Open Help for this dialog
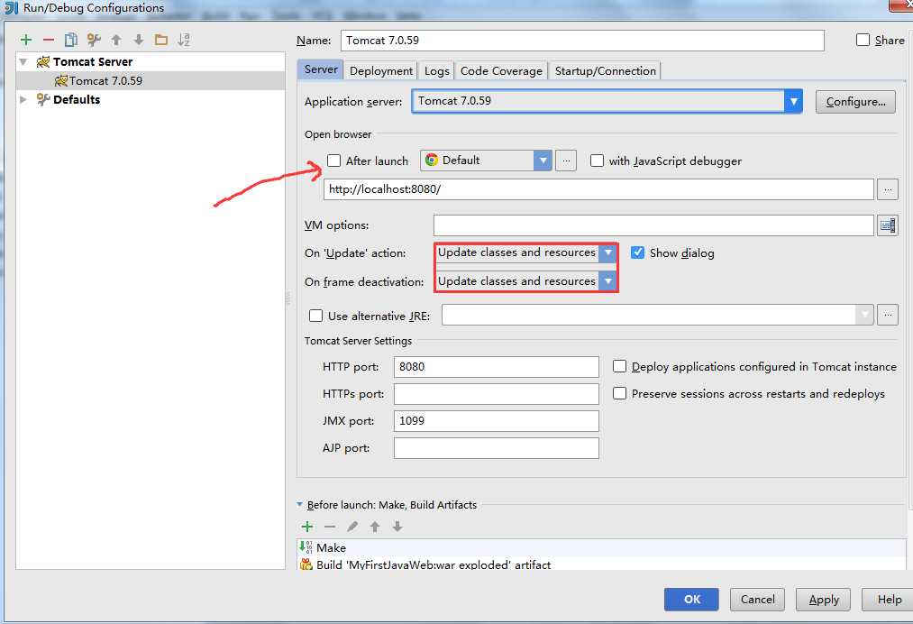 [x=890, y=600]
